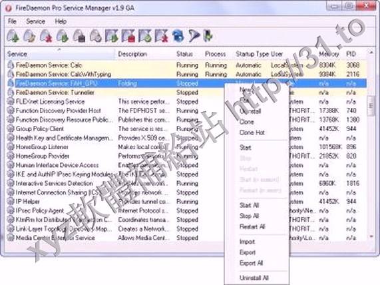Image resolution: width=380 pixels, height=285 pixels.
Task: Open the Service menu
Action: (x=35, y=21)
